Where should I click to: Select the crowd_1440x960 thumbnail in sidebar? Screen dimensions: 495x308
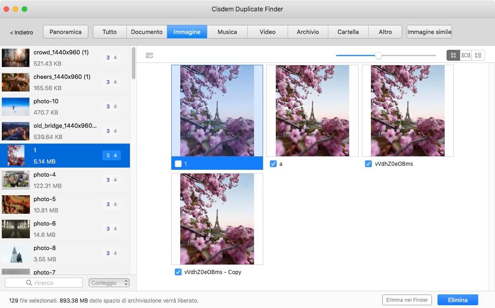(x=15, y=58)
